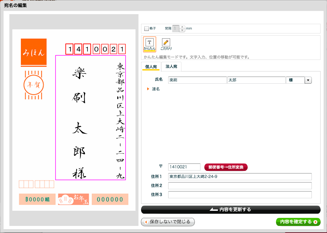This screenshot has height=233, width=327.
Task: Click 保存しないで閉じる button
Action: [x=168, y=222]
